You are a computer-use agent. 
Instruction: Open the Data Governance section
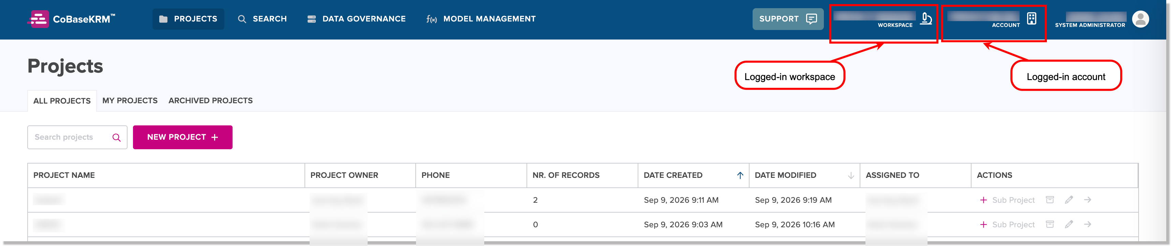click(356, 19)
